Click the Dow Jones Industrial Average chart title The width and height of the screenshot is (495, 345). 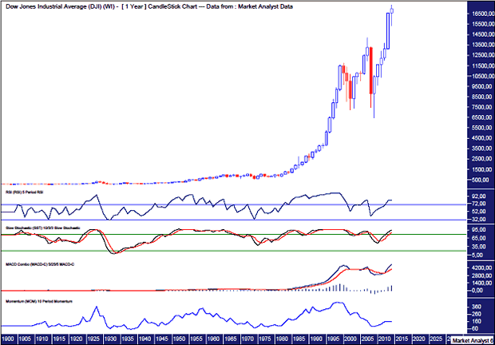point(149,6)
